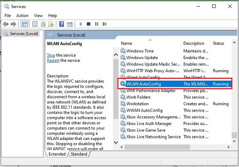
Task: Select the Work Folders service
Action: tap(175, 97)
